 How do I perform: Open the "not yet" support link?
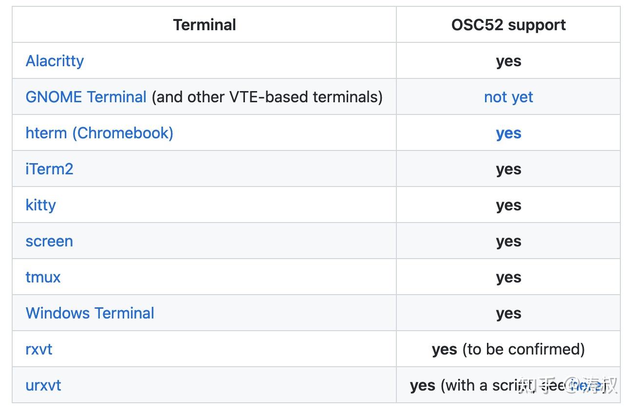tap(508, 97)
